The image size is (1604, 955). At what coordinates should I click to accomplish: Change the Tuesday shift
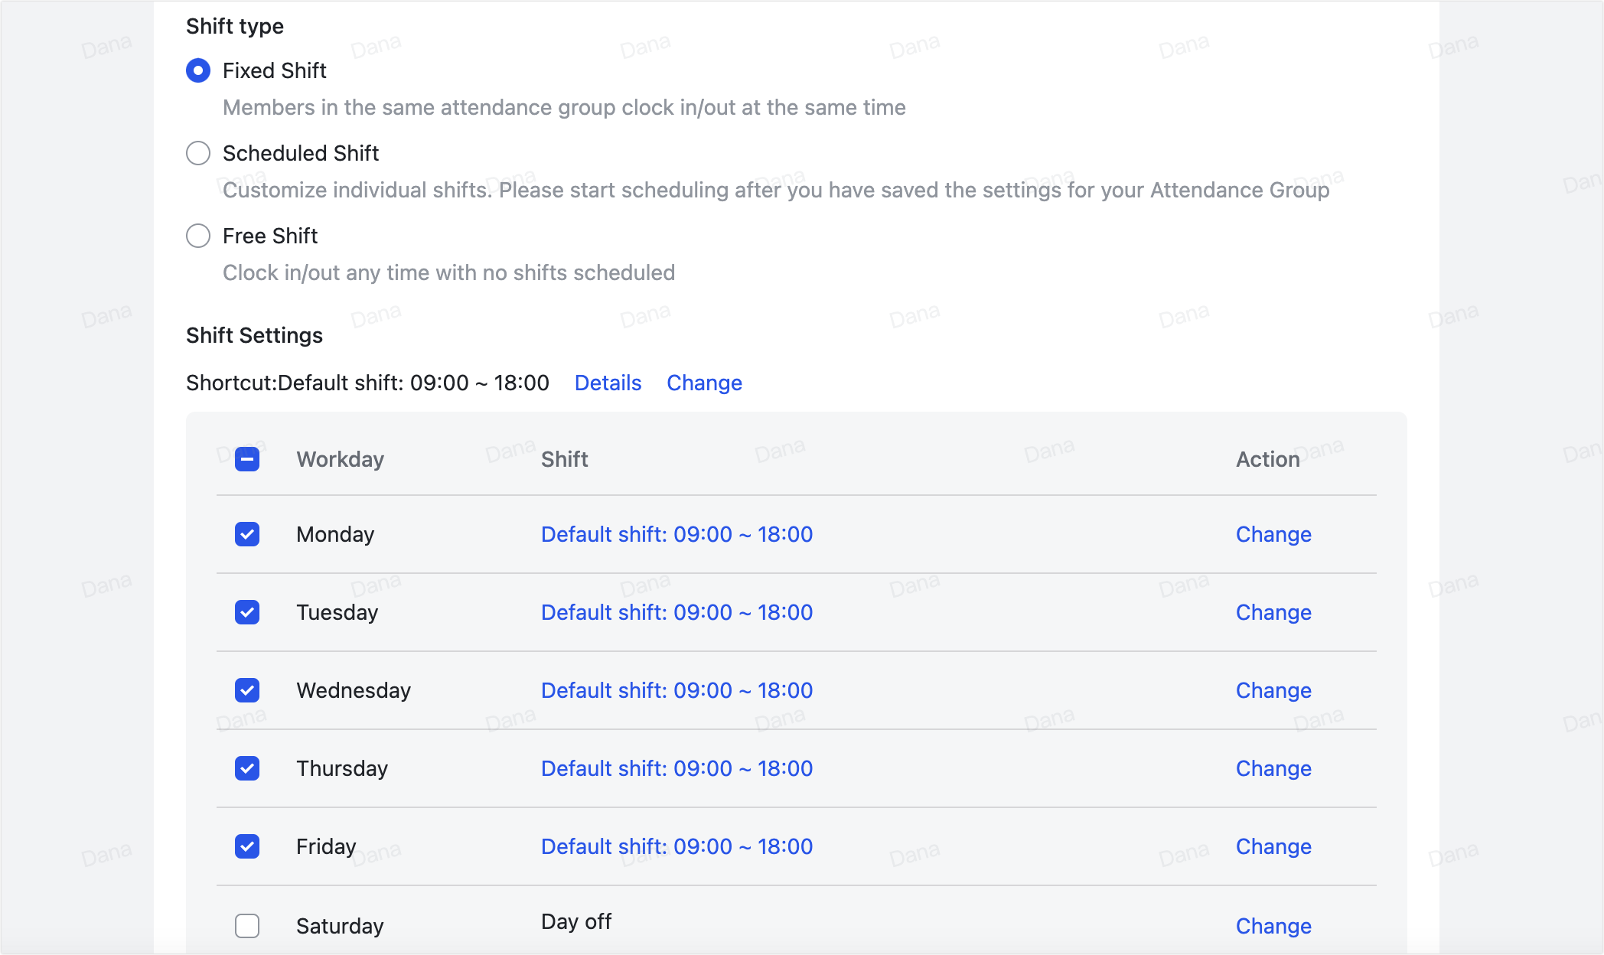click(x=1273, y=612)
